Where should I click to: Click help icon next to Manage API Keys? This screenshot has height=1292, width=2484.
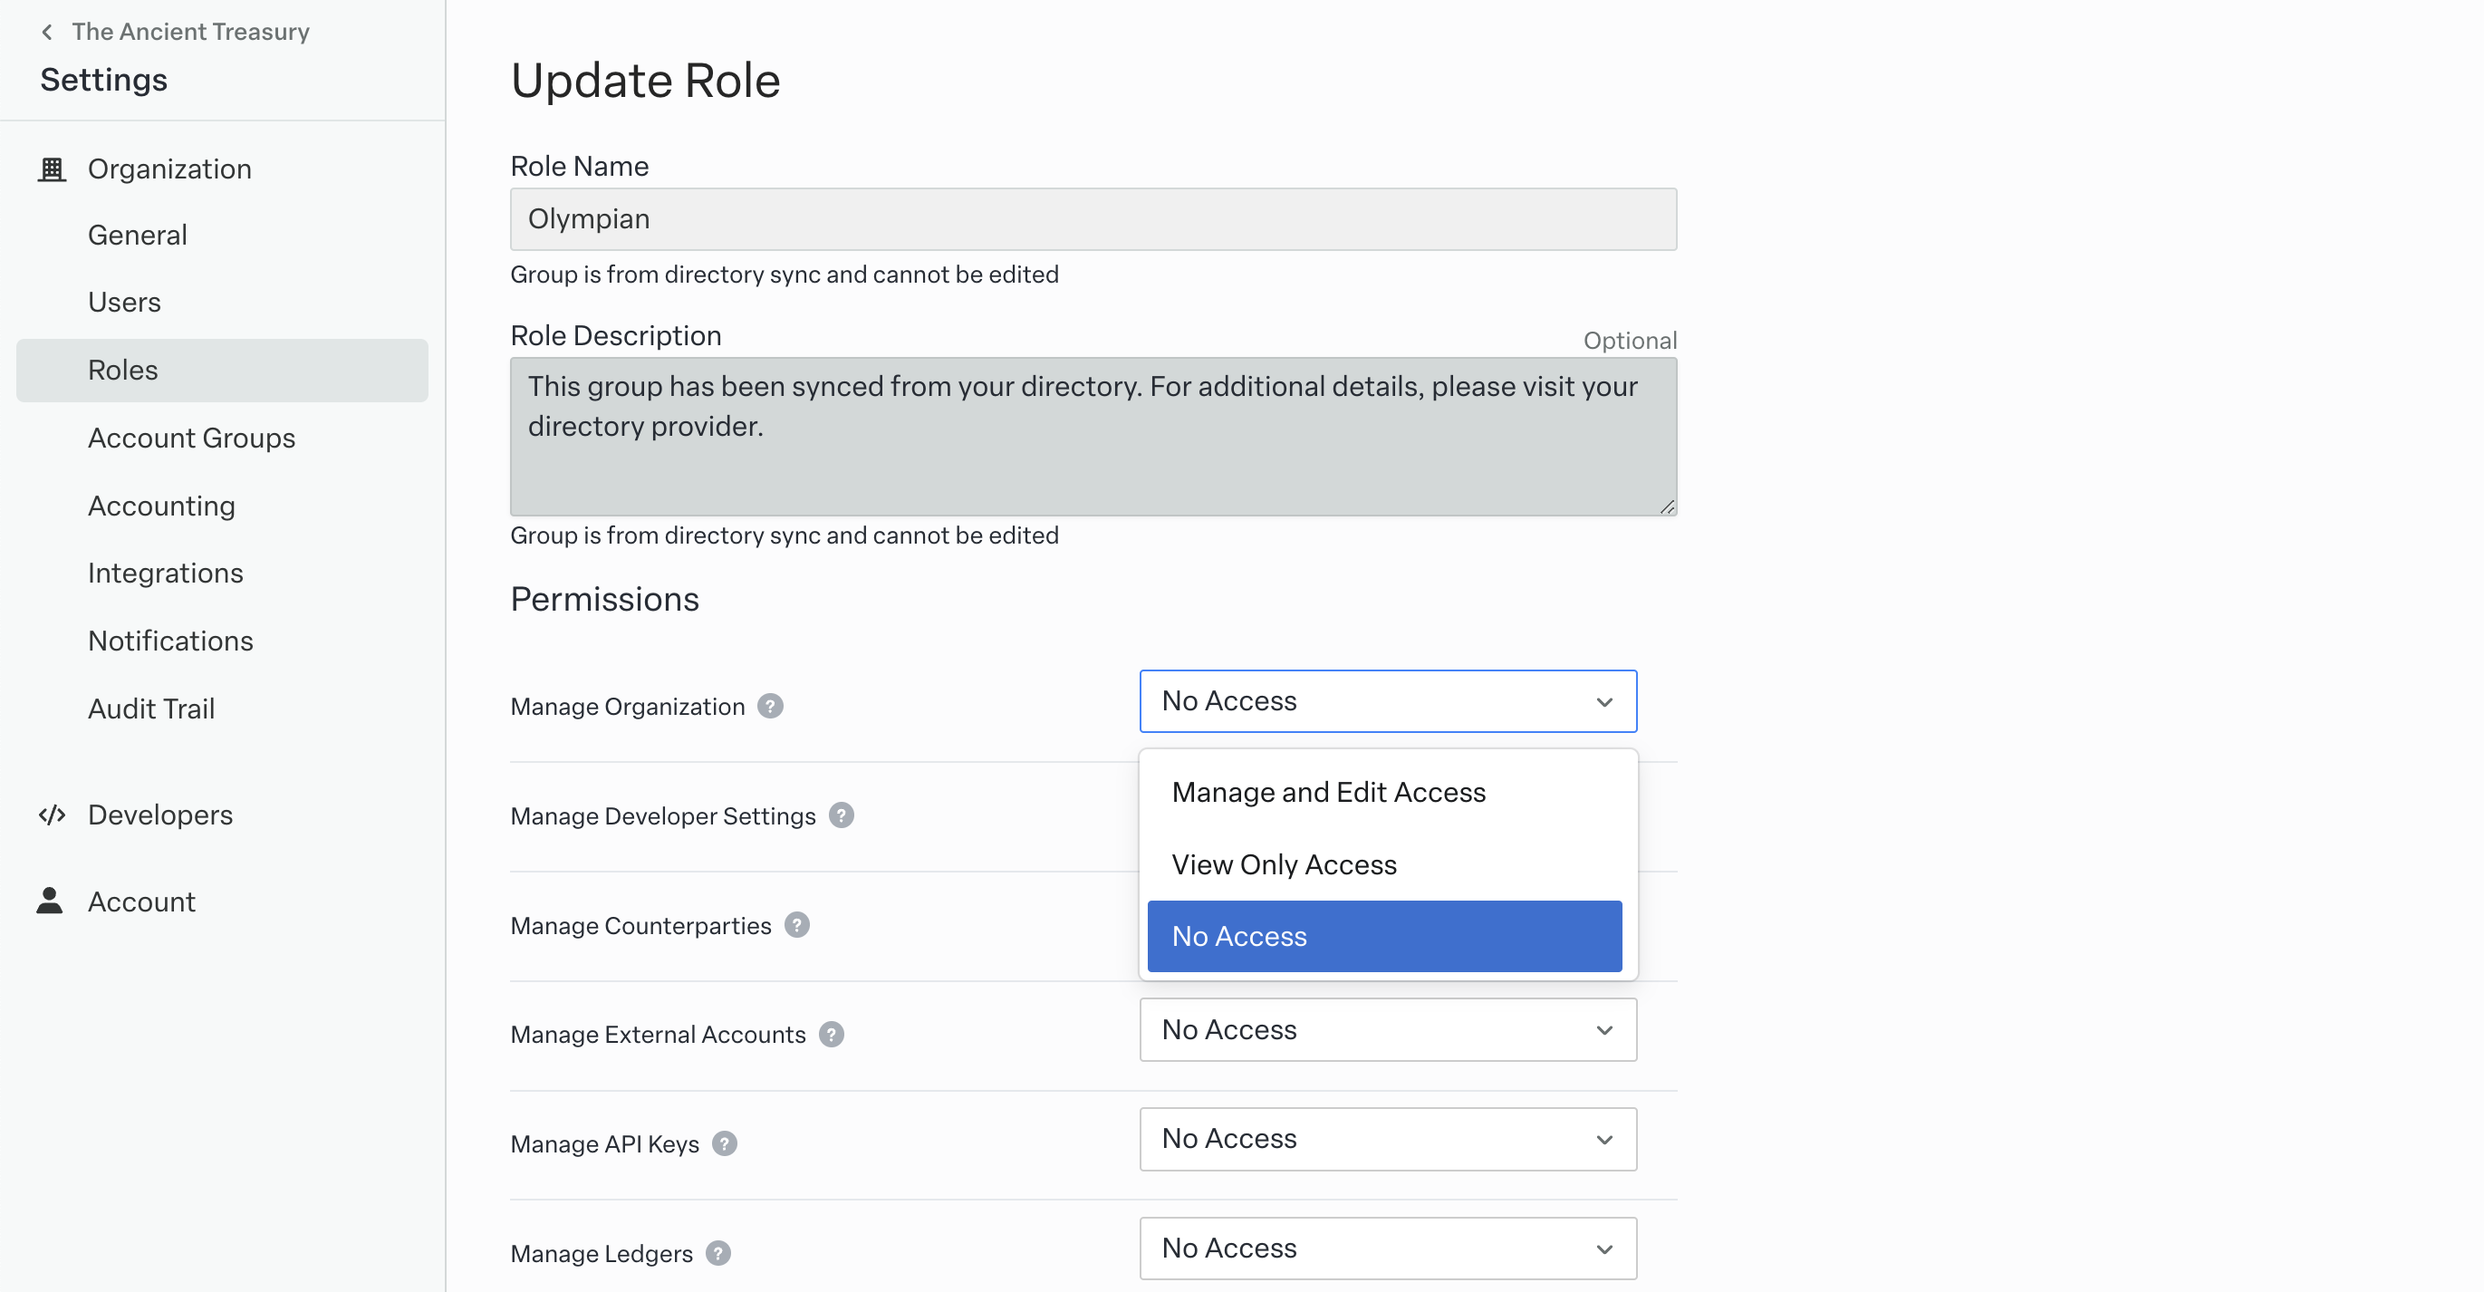(x=724, y=1143)
